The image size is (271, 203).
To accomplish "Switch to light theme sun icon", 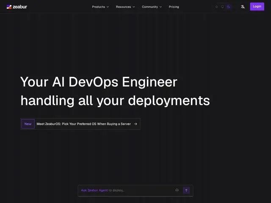I will tap(216, 7).
